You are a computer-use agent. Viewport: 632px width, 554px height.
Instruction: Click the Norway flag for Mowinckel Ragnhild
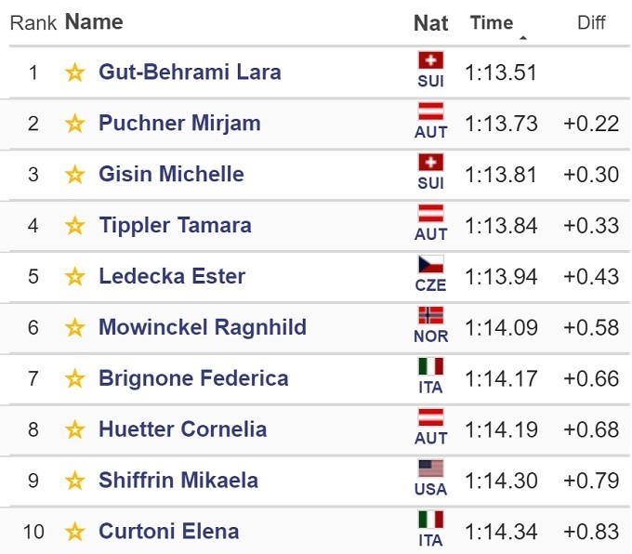point(430,316)
